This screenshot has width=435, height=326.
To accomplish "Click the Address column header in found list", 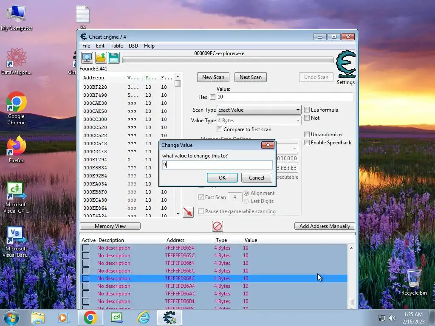I will pyautogui.click(x=102, y=78).
